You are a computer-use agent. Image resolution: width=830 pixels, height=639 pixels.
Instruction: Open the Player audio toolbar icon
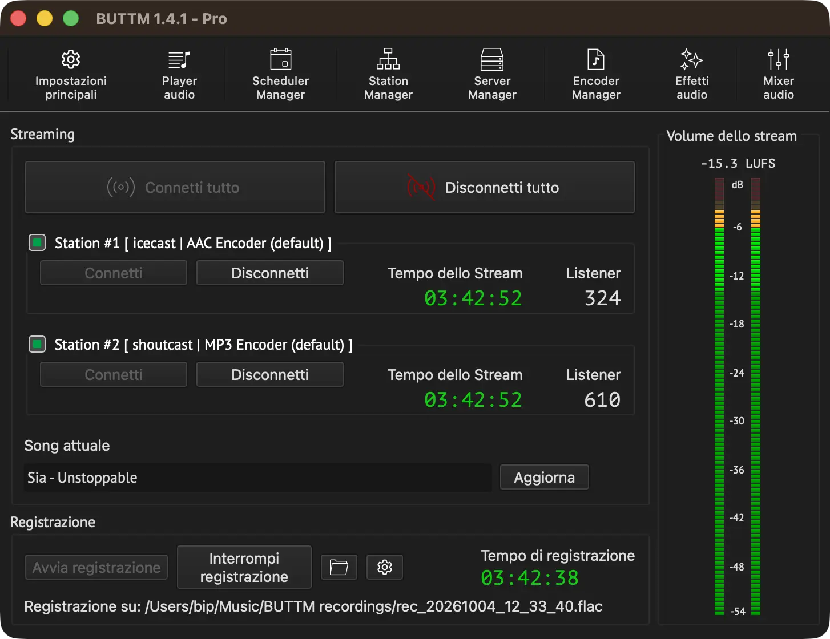tap(179, 59)
